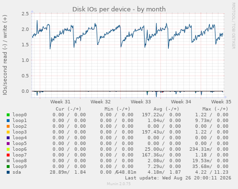
Task: Click the Cur (-/+) column header
Action: [68, 109]
